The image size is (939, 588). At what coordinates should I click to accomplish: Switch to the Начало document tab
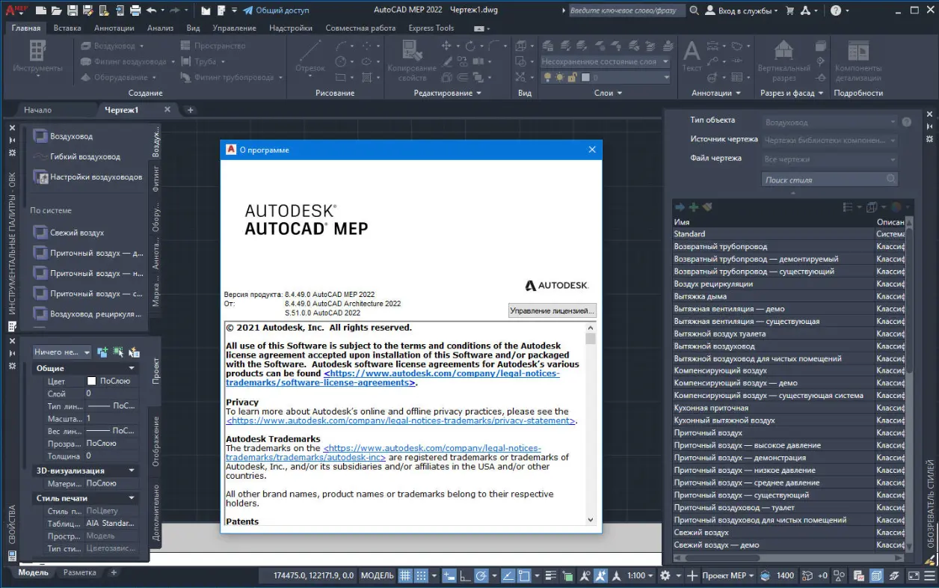tap(38, 110)
